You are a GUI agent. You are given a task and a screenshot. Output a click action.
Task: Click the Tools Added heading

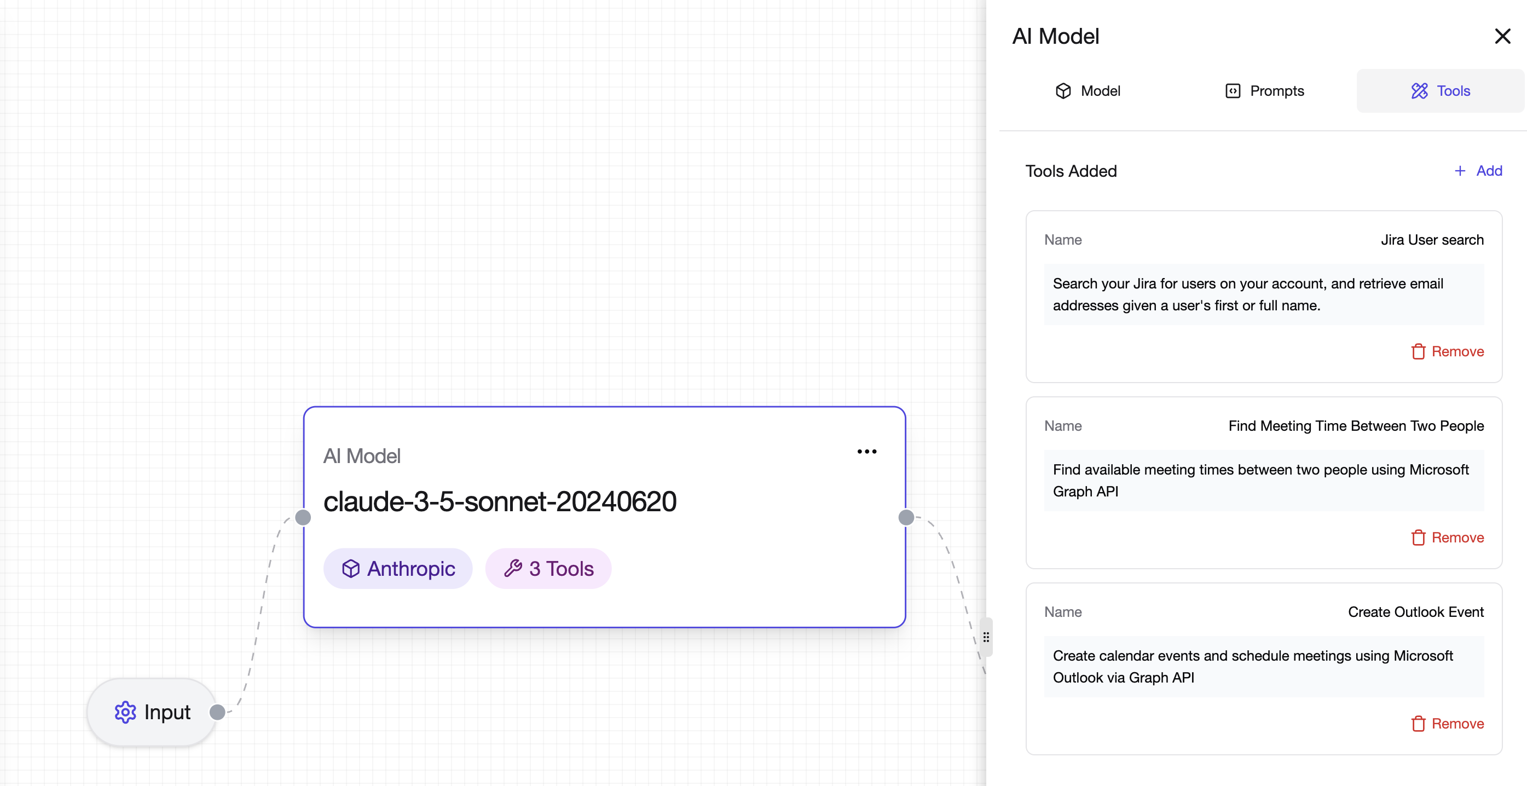[x=1071, y=171]
